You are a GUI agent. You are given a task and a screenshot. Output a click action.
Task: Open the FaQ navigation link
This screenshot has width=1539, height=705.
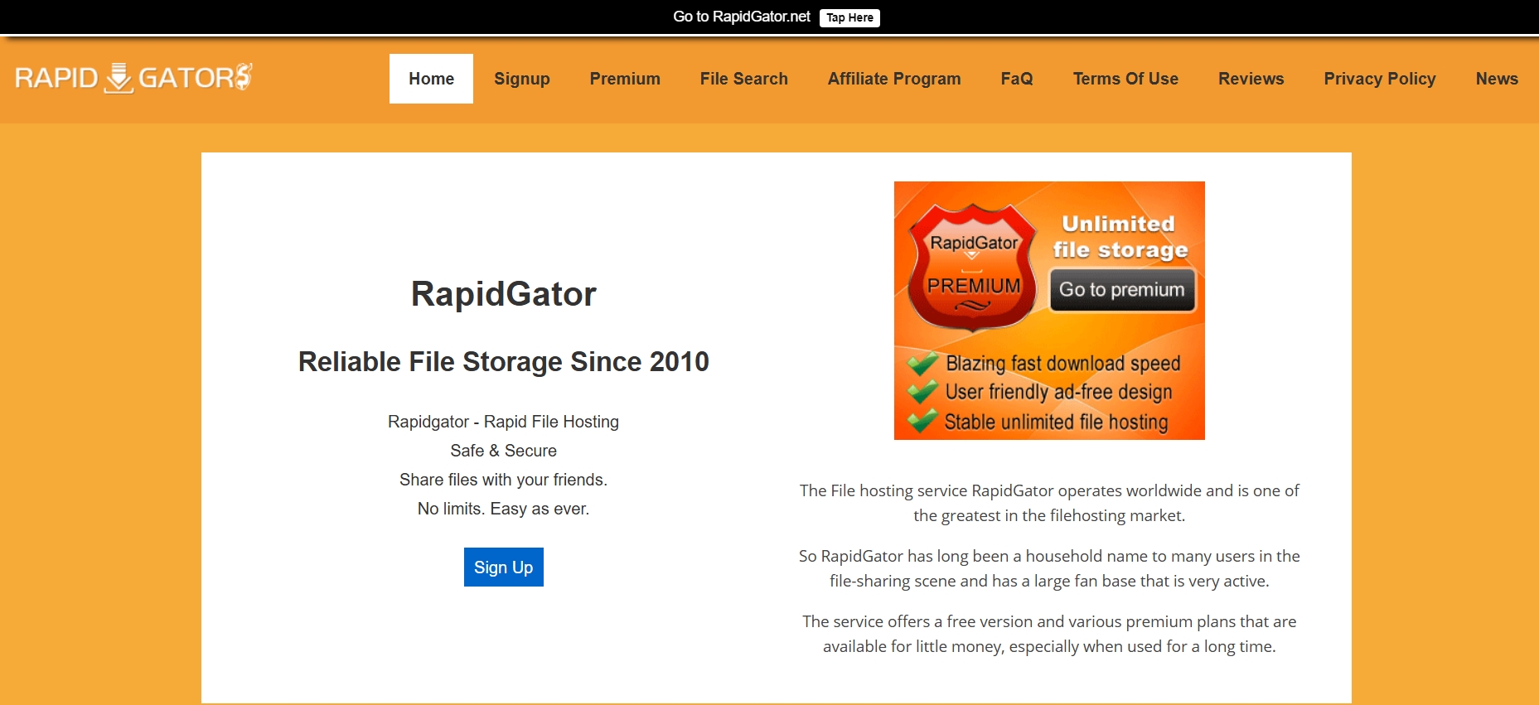(x=1017, y=79)
